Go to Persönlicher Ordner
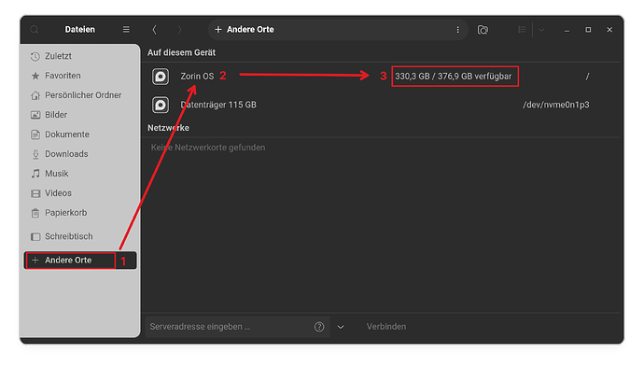This screenshot has height=368, width=644. point(80,95)
